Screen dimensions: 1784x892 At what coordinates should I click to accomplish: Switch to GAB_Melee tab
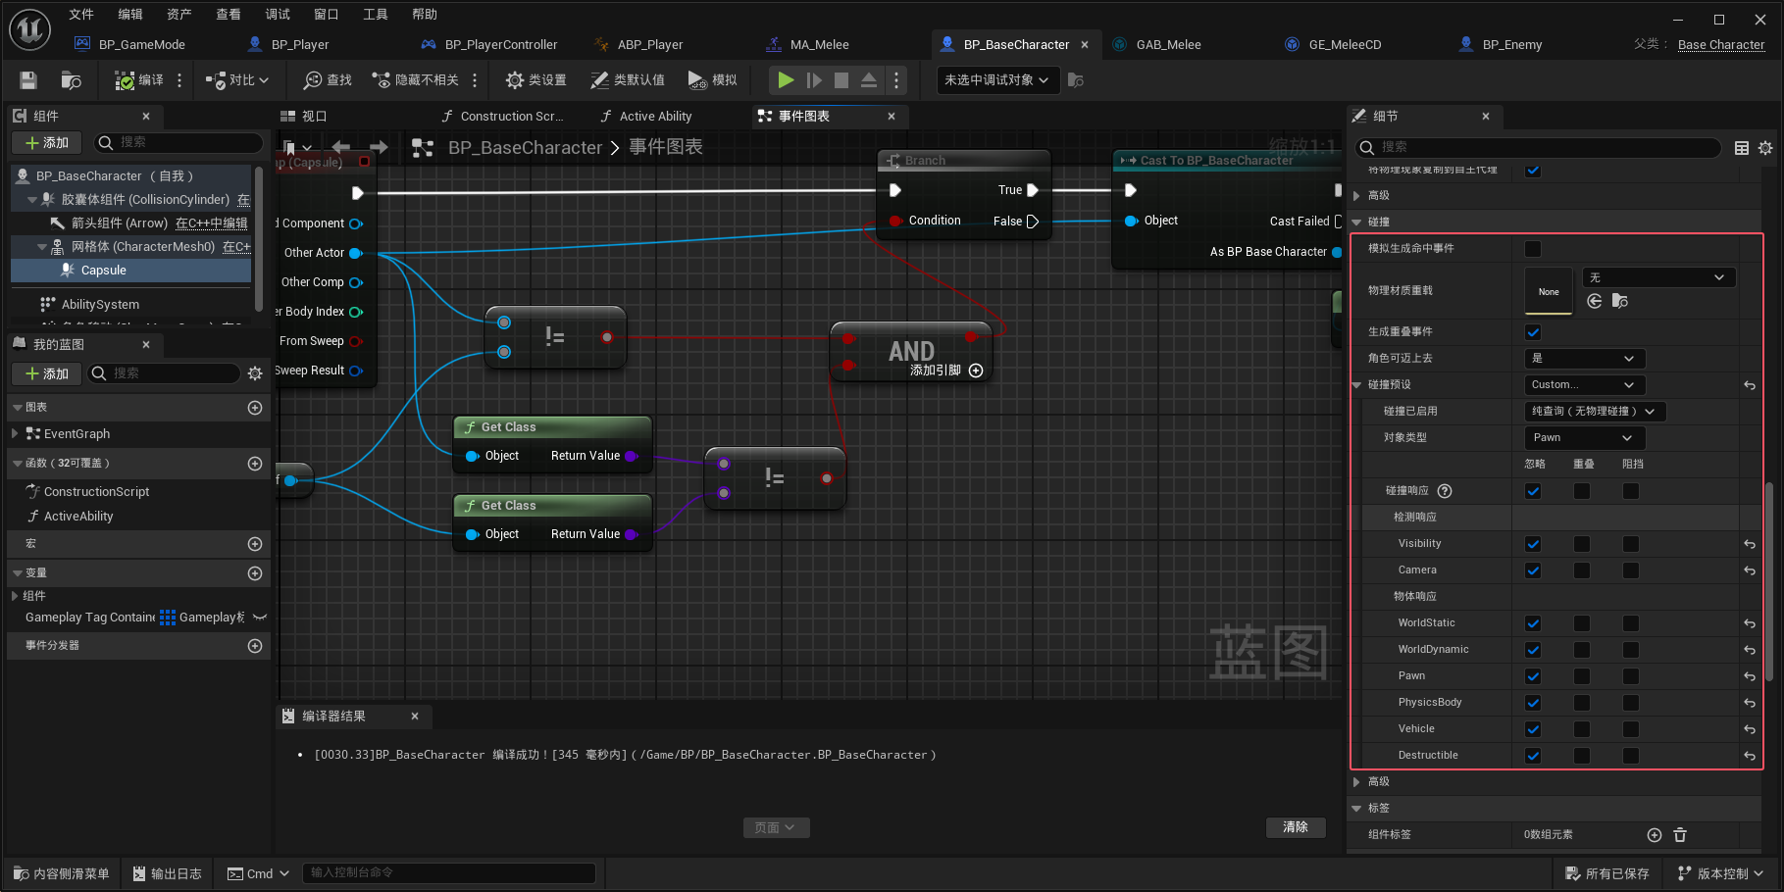pos(1168,44)
